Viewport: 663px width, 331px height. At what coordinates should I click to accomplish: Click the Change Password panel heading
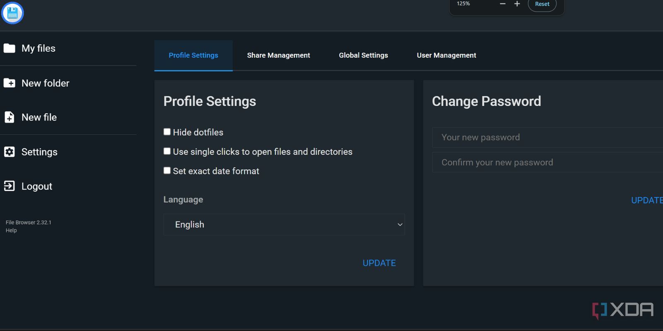point(486,101)
